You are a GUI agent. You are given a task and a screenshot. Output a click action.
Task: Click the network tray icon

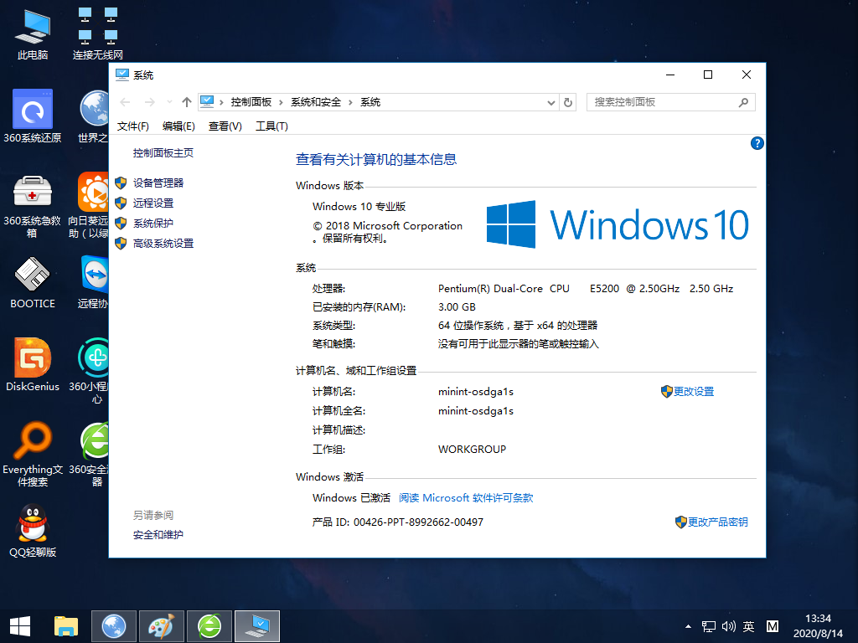[709, 626]
